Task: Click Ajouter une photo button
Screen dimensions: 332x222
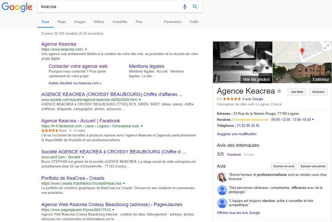Action: point(313,166)
